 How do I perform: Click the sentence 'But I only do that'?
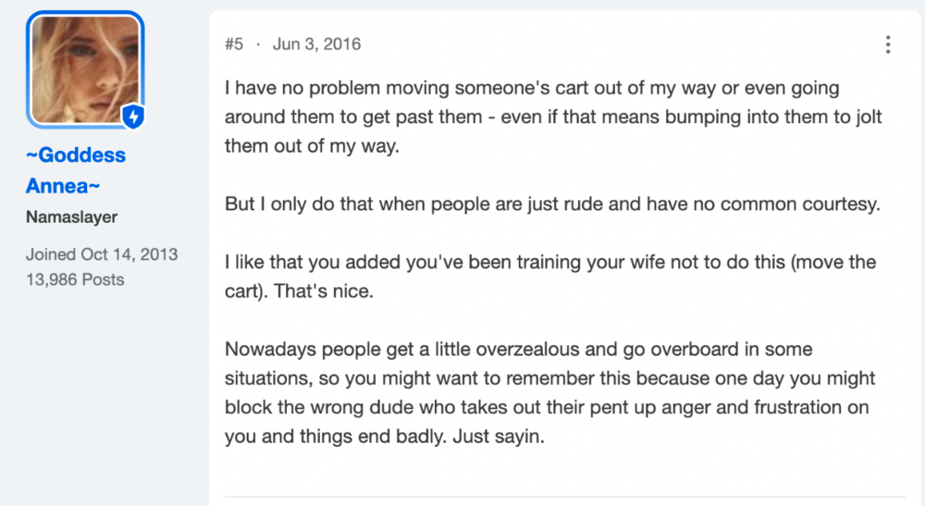[x=552, y=204]
